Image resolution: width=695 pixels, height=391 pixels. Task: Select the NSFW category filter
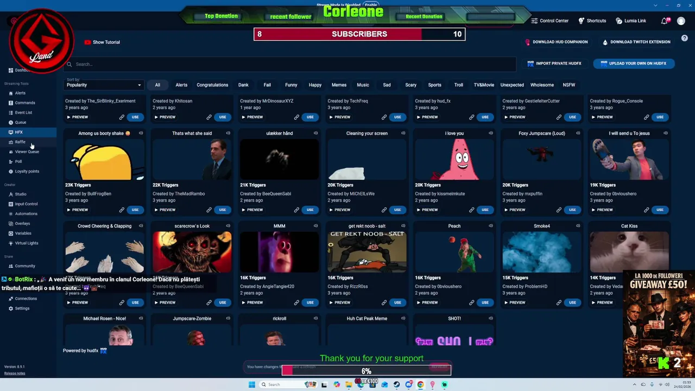(x=568, y=85)
